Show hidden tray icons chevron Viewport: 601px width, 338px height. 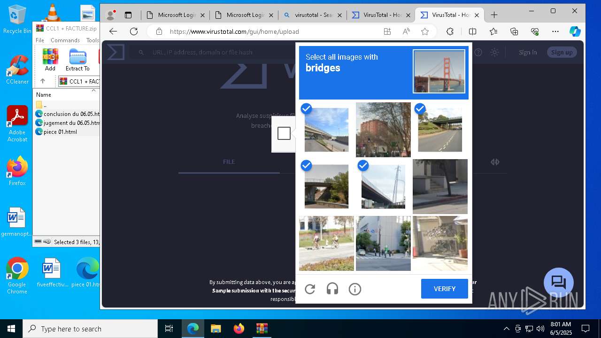pos(506,329)
